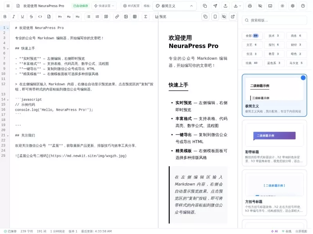Filter templates by 马卡龙
The width and height of the screenshot is (313, 234).
pos(296,63)
